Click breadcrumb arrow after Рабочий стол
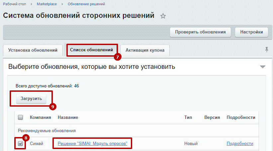 click(32, 4)
